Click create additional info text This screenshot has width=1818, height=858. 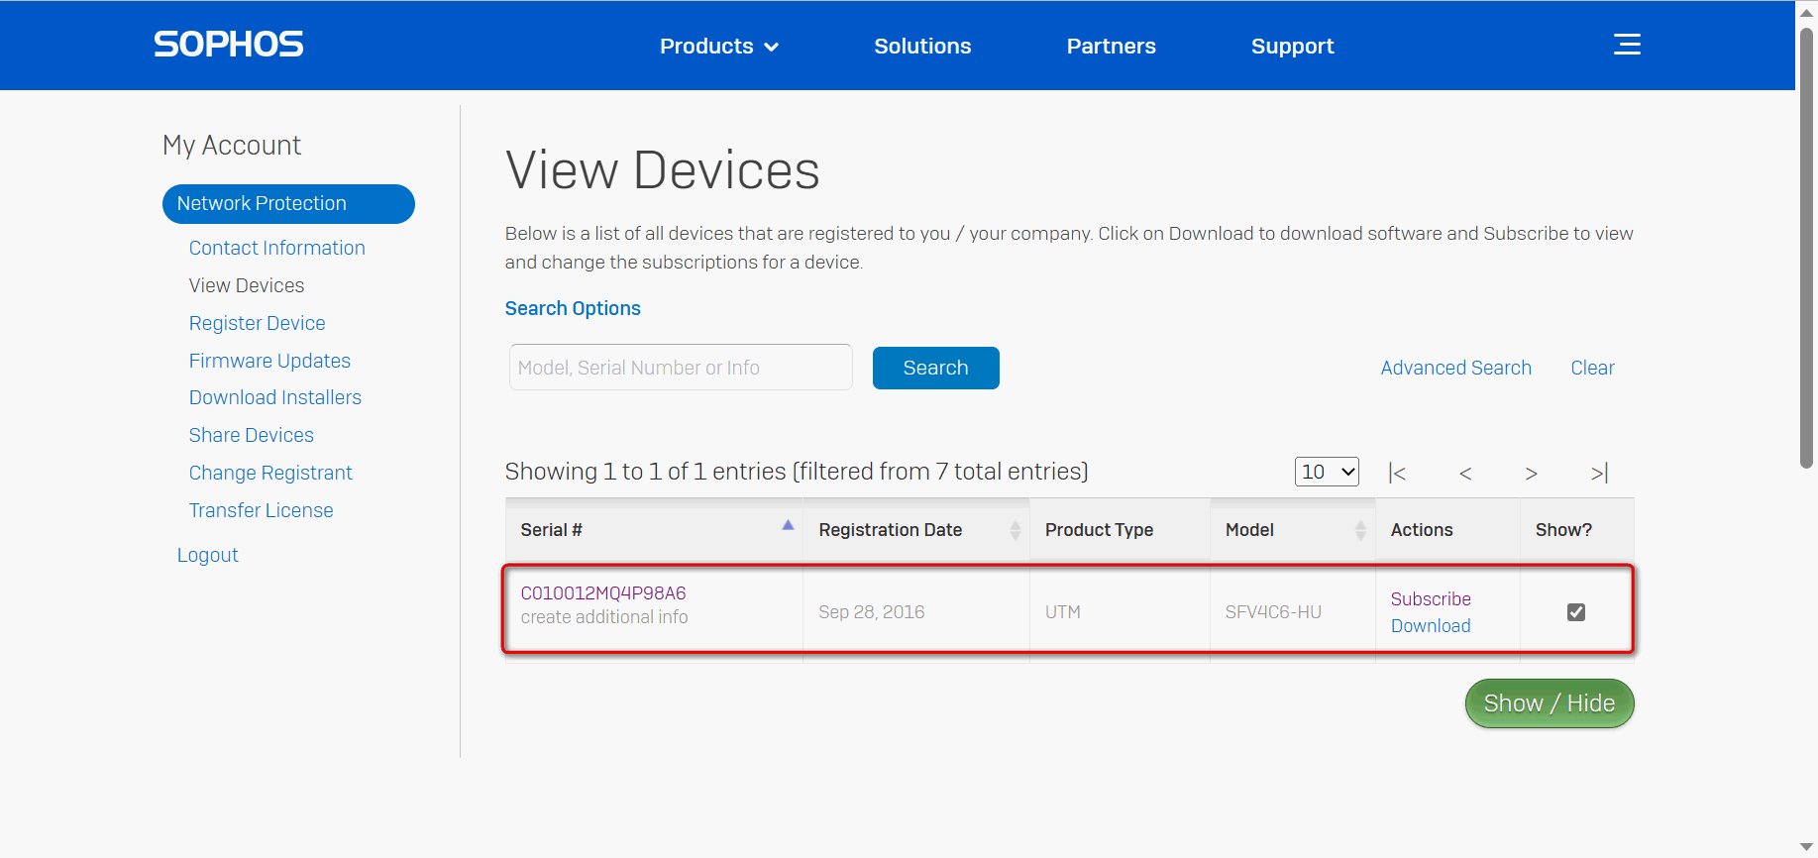[603, 617]
